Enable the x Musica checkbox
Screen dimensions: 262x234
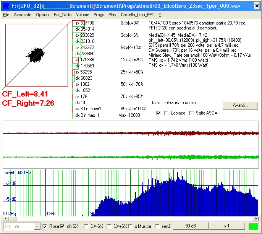click(131, 226)
